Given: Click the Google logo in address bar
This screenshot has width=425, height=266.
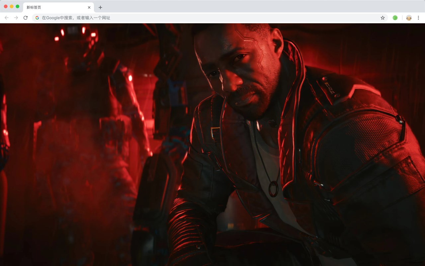Looking at the screenshot, I should 37,18.
